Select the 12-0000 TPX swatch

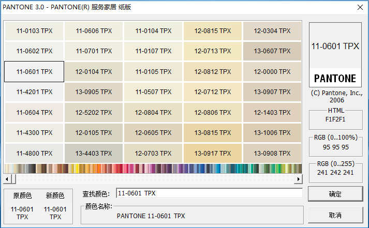pyautogui.click(x=272, y=72)
